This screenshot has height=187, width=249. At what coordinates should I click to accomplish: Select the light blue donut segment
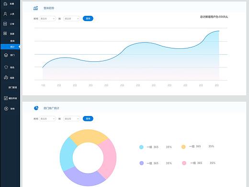(x=67, y=154)
